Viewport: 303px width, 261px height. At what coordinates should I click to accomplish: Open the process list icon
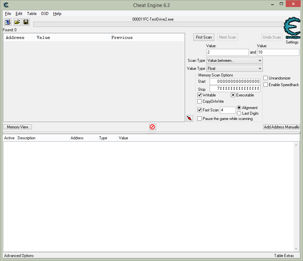(x=8, y=22)
